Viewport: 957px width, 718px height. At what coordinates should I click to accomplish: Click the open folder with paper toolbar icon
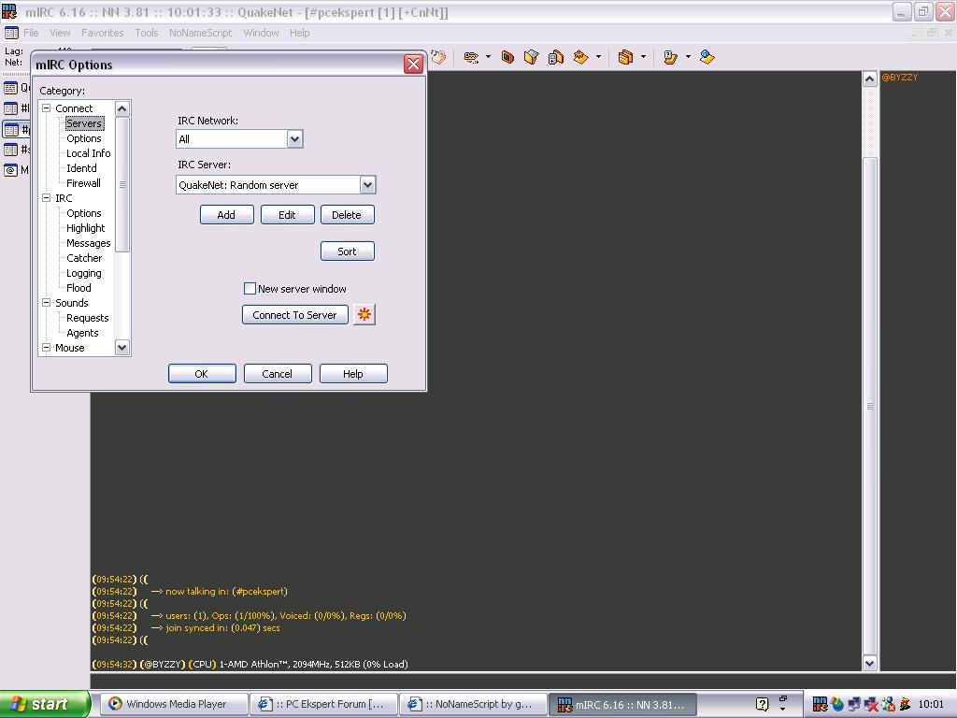[531, 57]
